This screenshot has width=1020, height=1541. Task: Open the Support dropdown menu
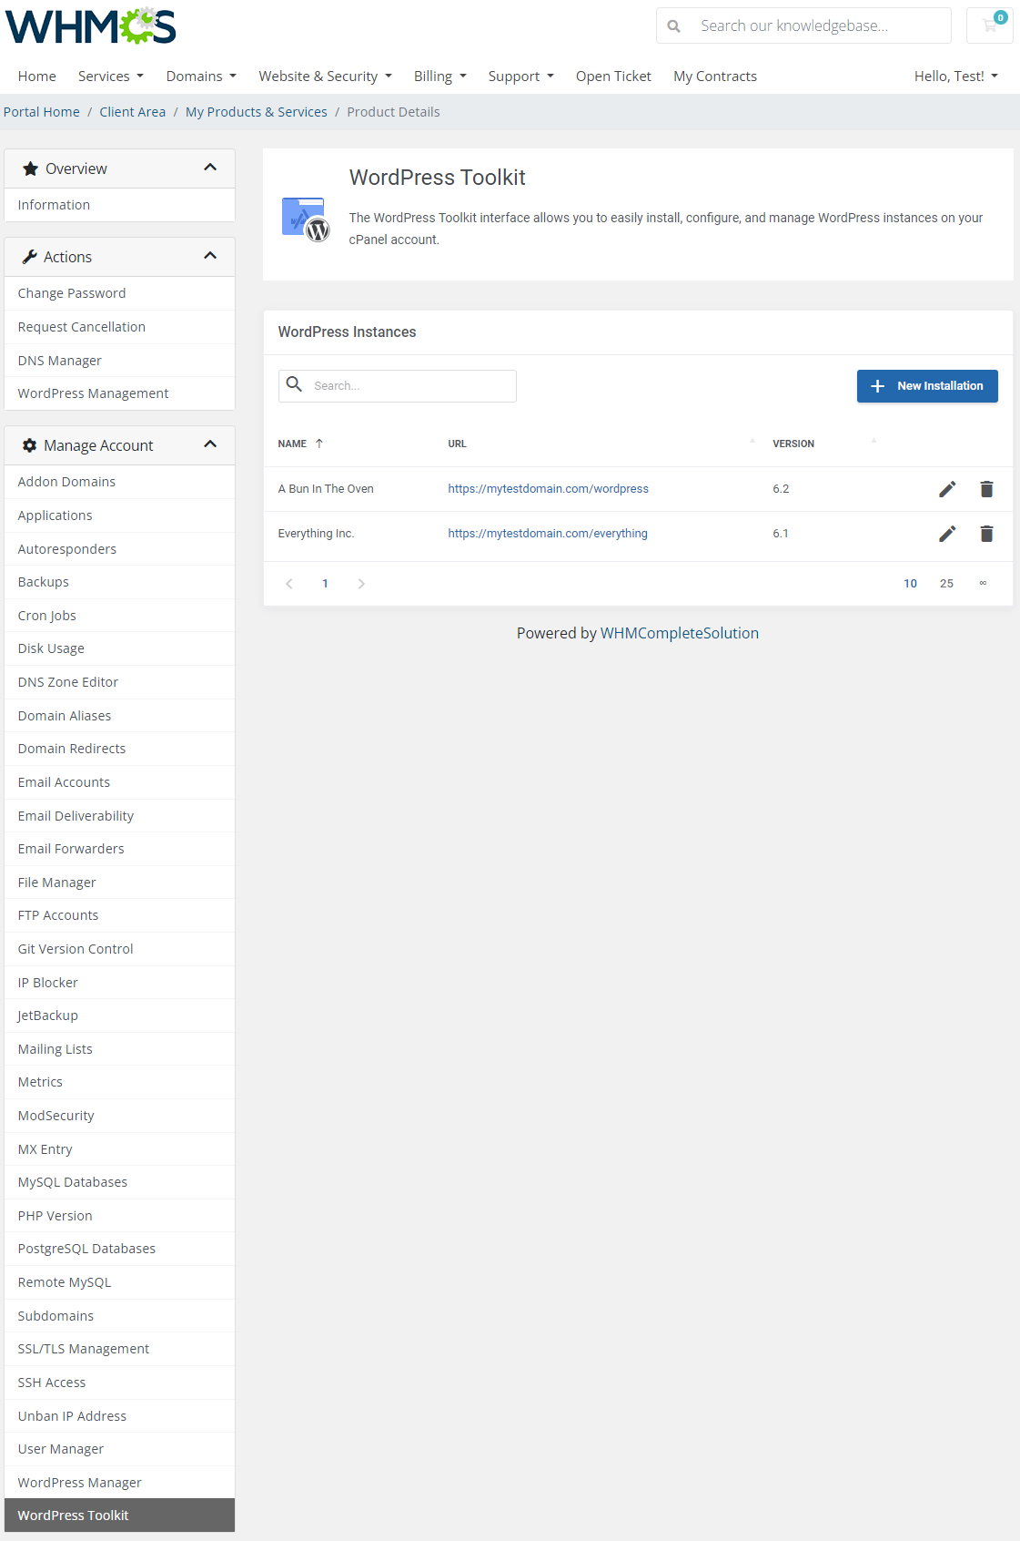pyautogui.click(x=521, y=77)
